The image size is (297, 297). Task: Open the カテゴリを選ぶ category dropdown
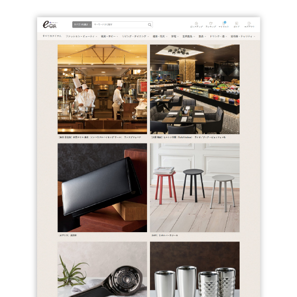(x=82, y=25)
